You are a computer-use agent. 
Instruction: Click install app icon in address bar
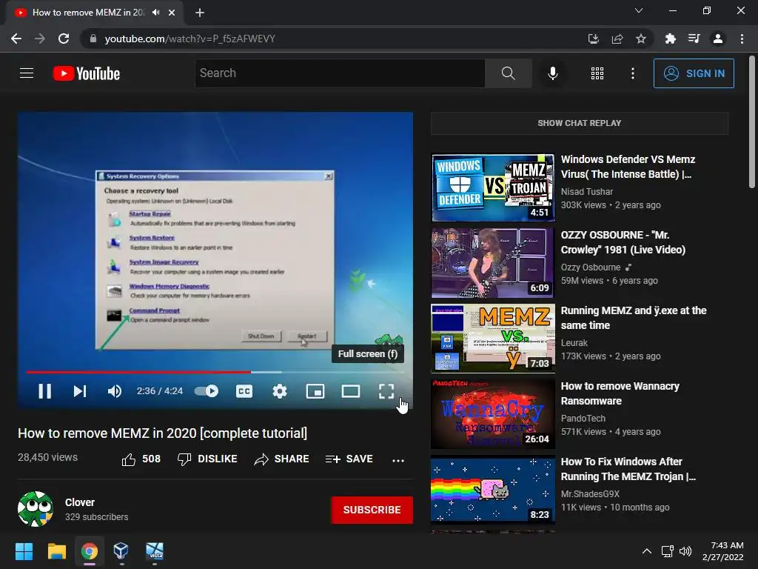click(593, 39)
